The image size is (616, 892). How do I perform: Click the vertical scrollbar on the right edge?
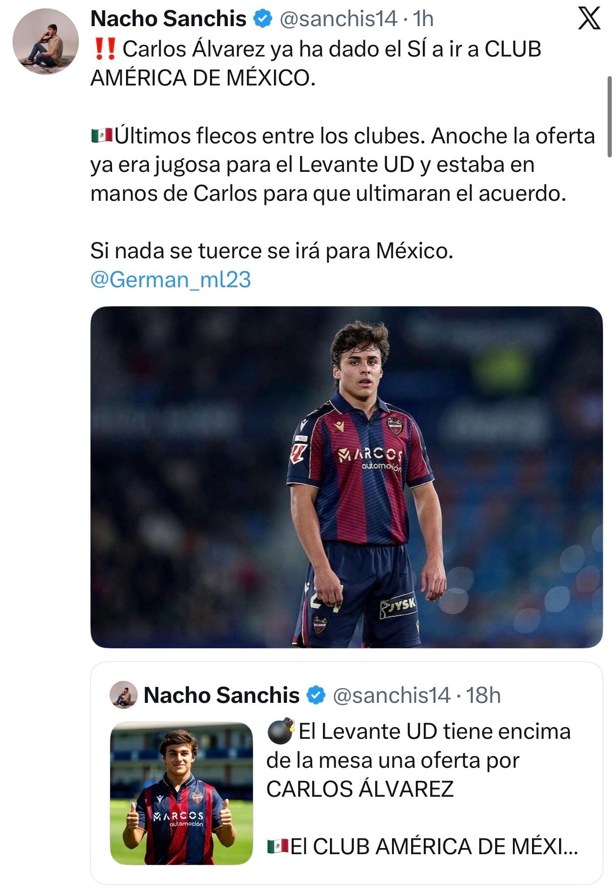click(x=609, y=117)
